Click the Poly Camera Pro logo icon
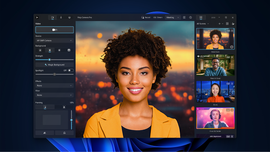Screen dimensions: 270x152 coord(37,17)
